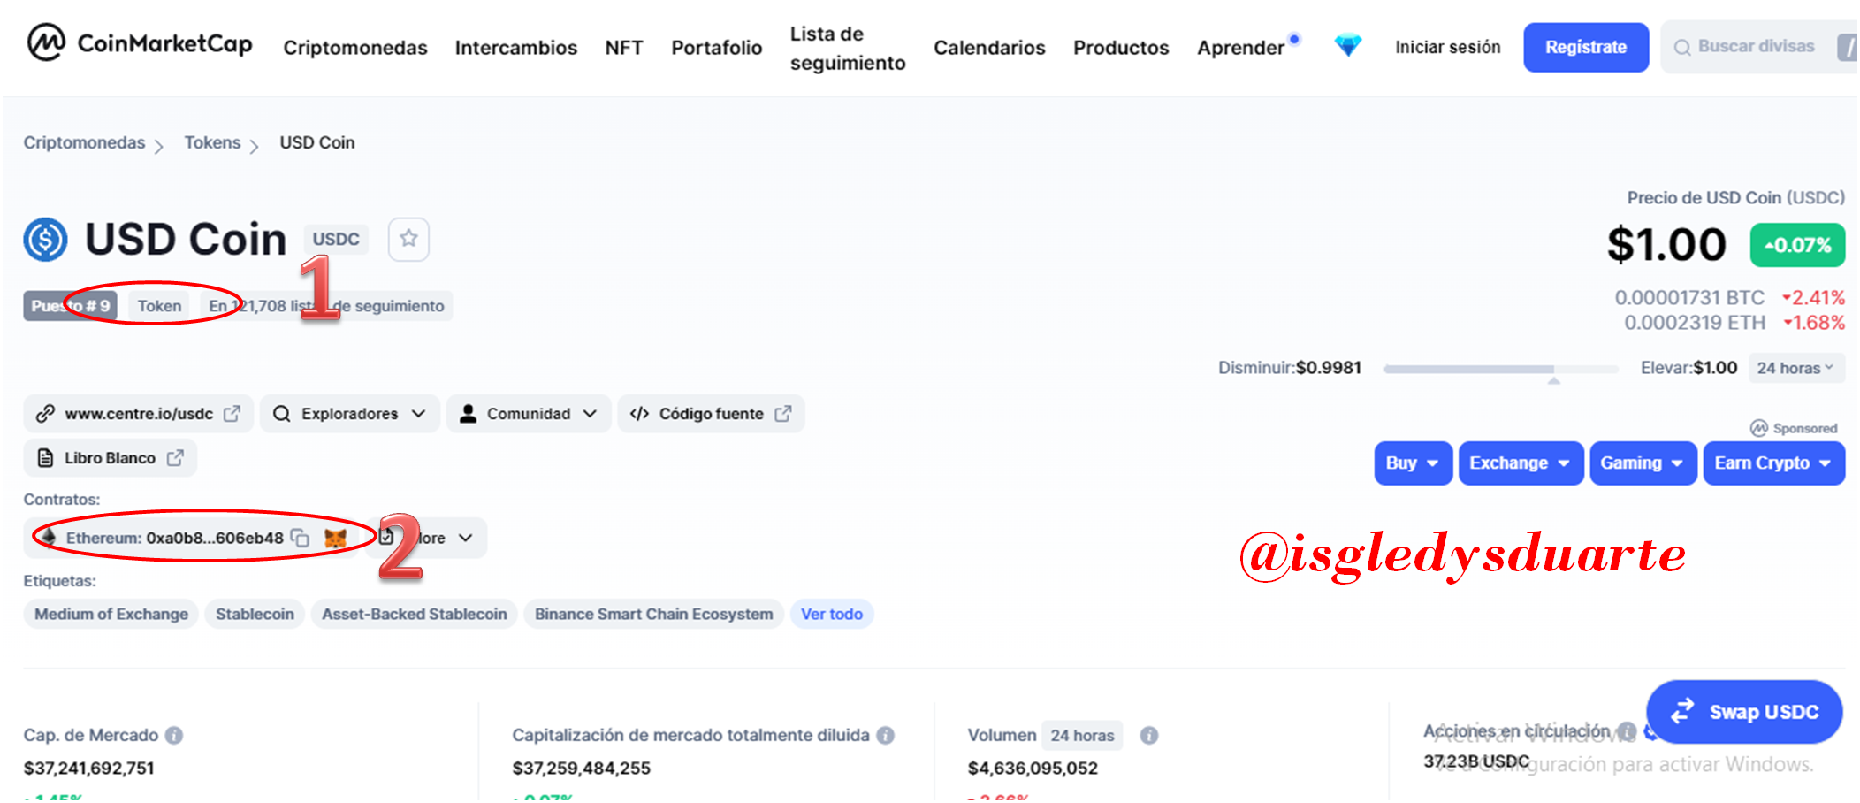
Task: Click the Sponsored badge icon
Action: [x=1758, y=428]
